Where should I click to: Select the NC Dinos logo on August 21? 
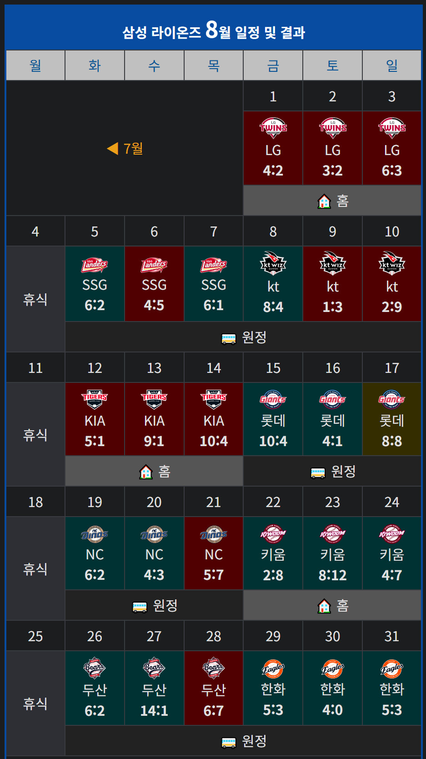pos(214,533)
